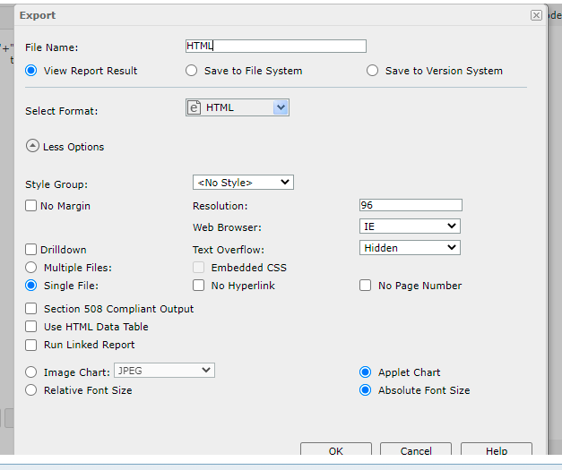562x470 pixels.
Task: Click the HTML format page icon
Action: 194,107
